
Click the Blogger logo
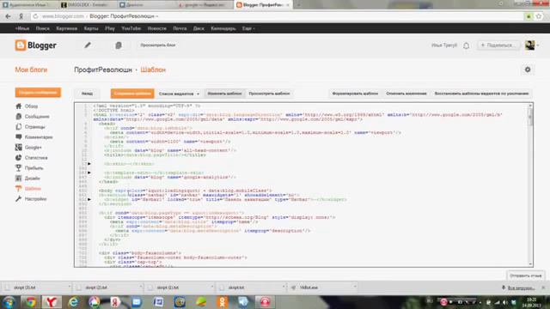[x=35, y=45]
